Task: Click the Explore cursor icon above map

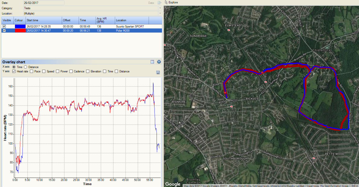Action: (166, 2)
